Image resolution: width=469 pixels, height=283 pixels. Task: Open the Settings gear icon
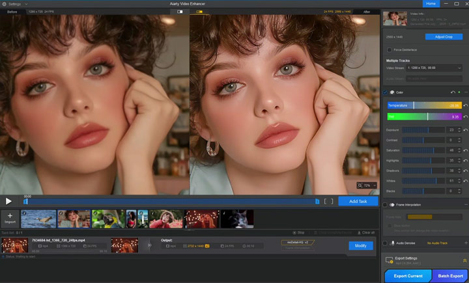[4, 4]
